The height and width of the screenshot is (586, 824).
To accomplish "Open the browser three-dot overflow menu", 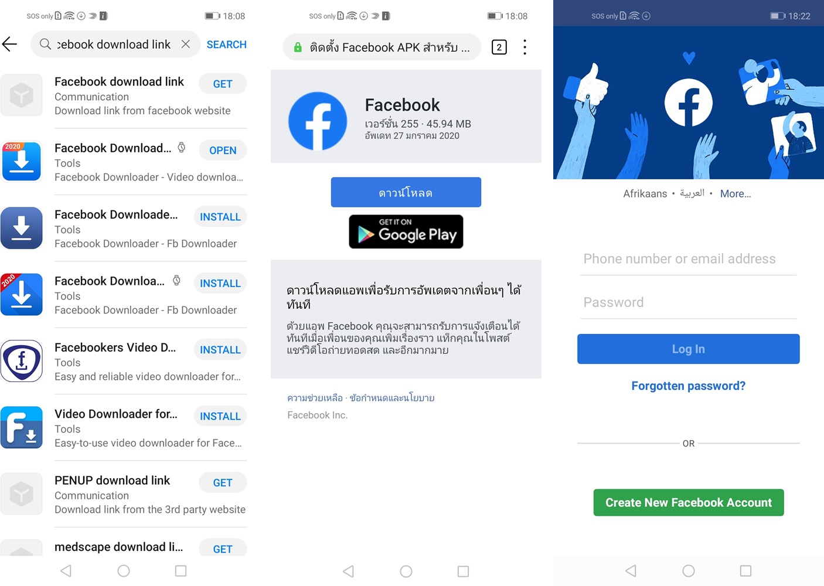I will pos(525,47).
